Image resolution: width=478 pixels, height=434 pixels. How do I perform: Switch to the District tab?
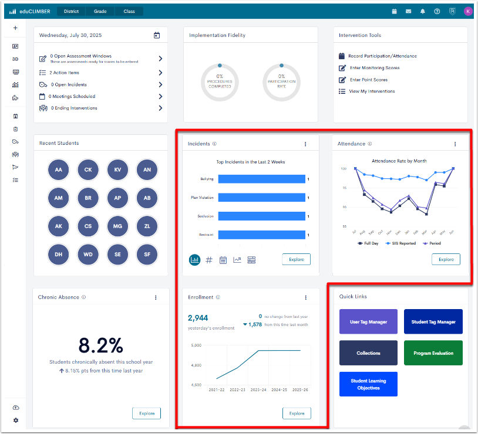click(x=71, y=12)
